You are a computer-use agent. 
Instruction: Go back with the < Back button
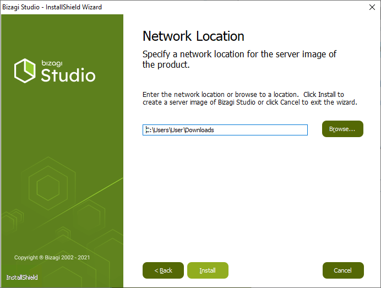[x=164, y=270]
